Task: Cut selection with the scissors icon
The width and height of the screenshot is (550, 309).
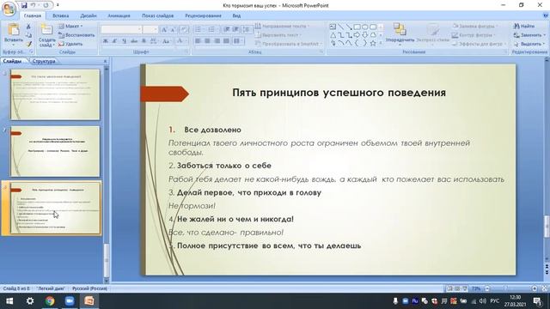Action: [28, 27]
